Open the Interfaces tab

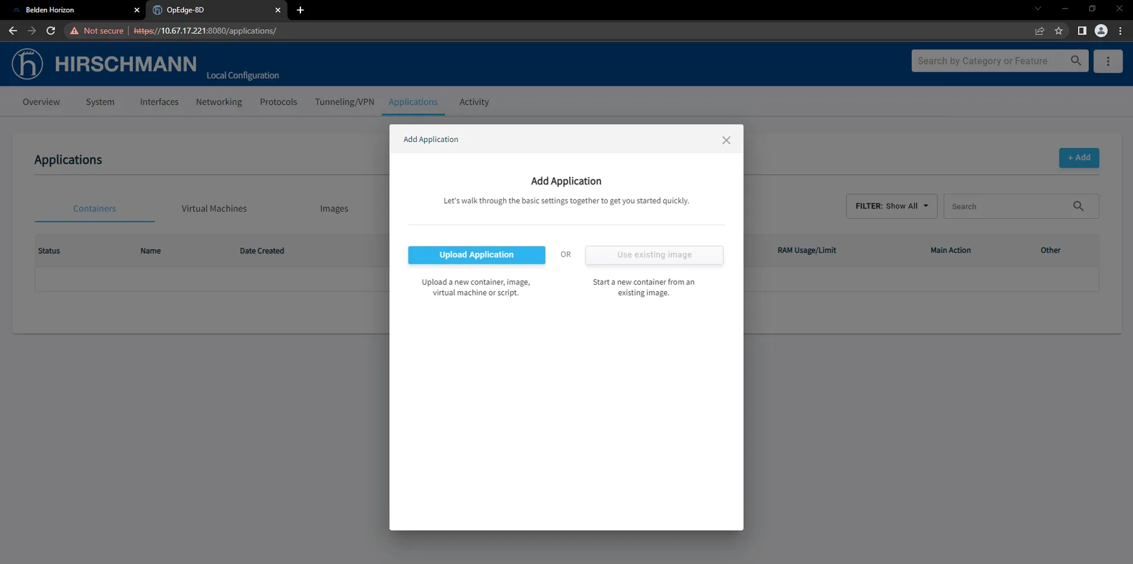[159, 102]
